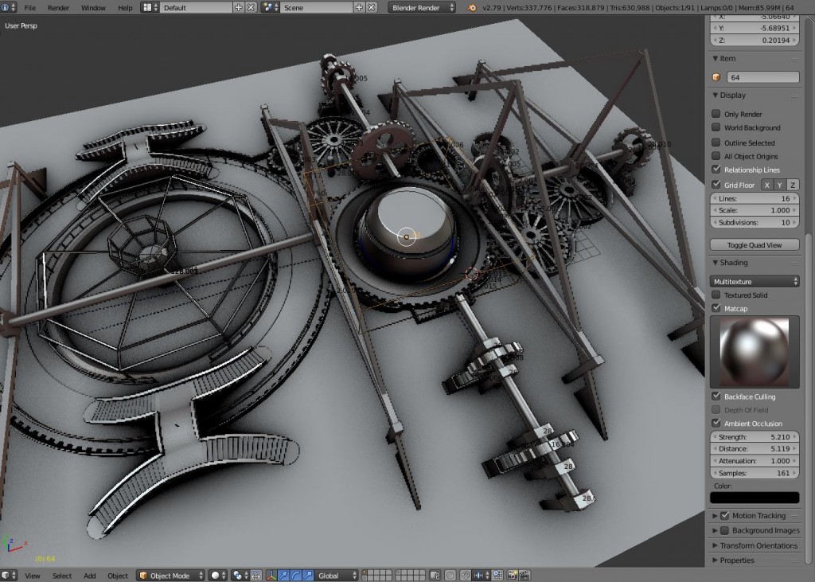
Task: Click the Toggle Quad View button
Action: click(x=754, y=245)
